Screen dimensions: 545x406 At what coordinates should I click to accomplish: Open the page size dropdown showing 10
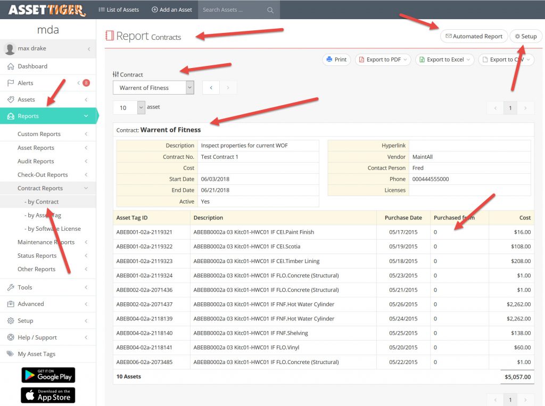click(129, 107)
